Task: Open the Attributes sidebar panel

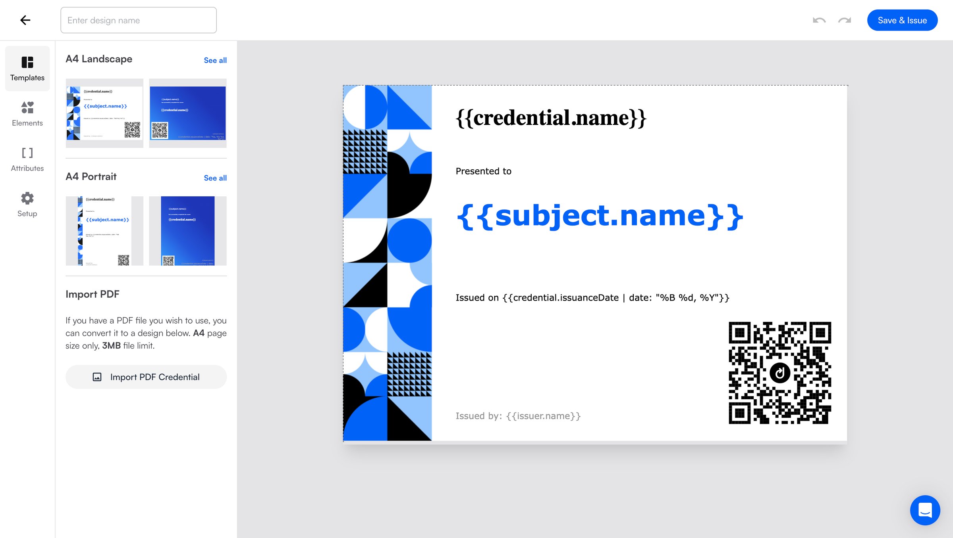Action: (x=27, y=159)
